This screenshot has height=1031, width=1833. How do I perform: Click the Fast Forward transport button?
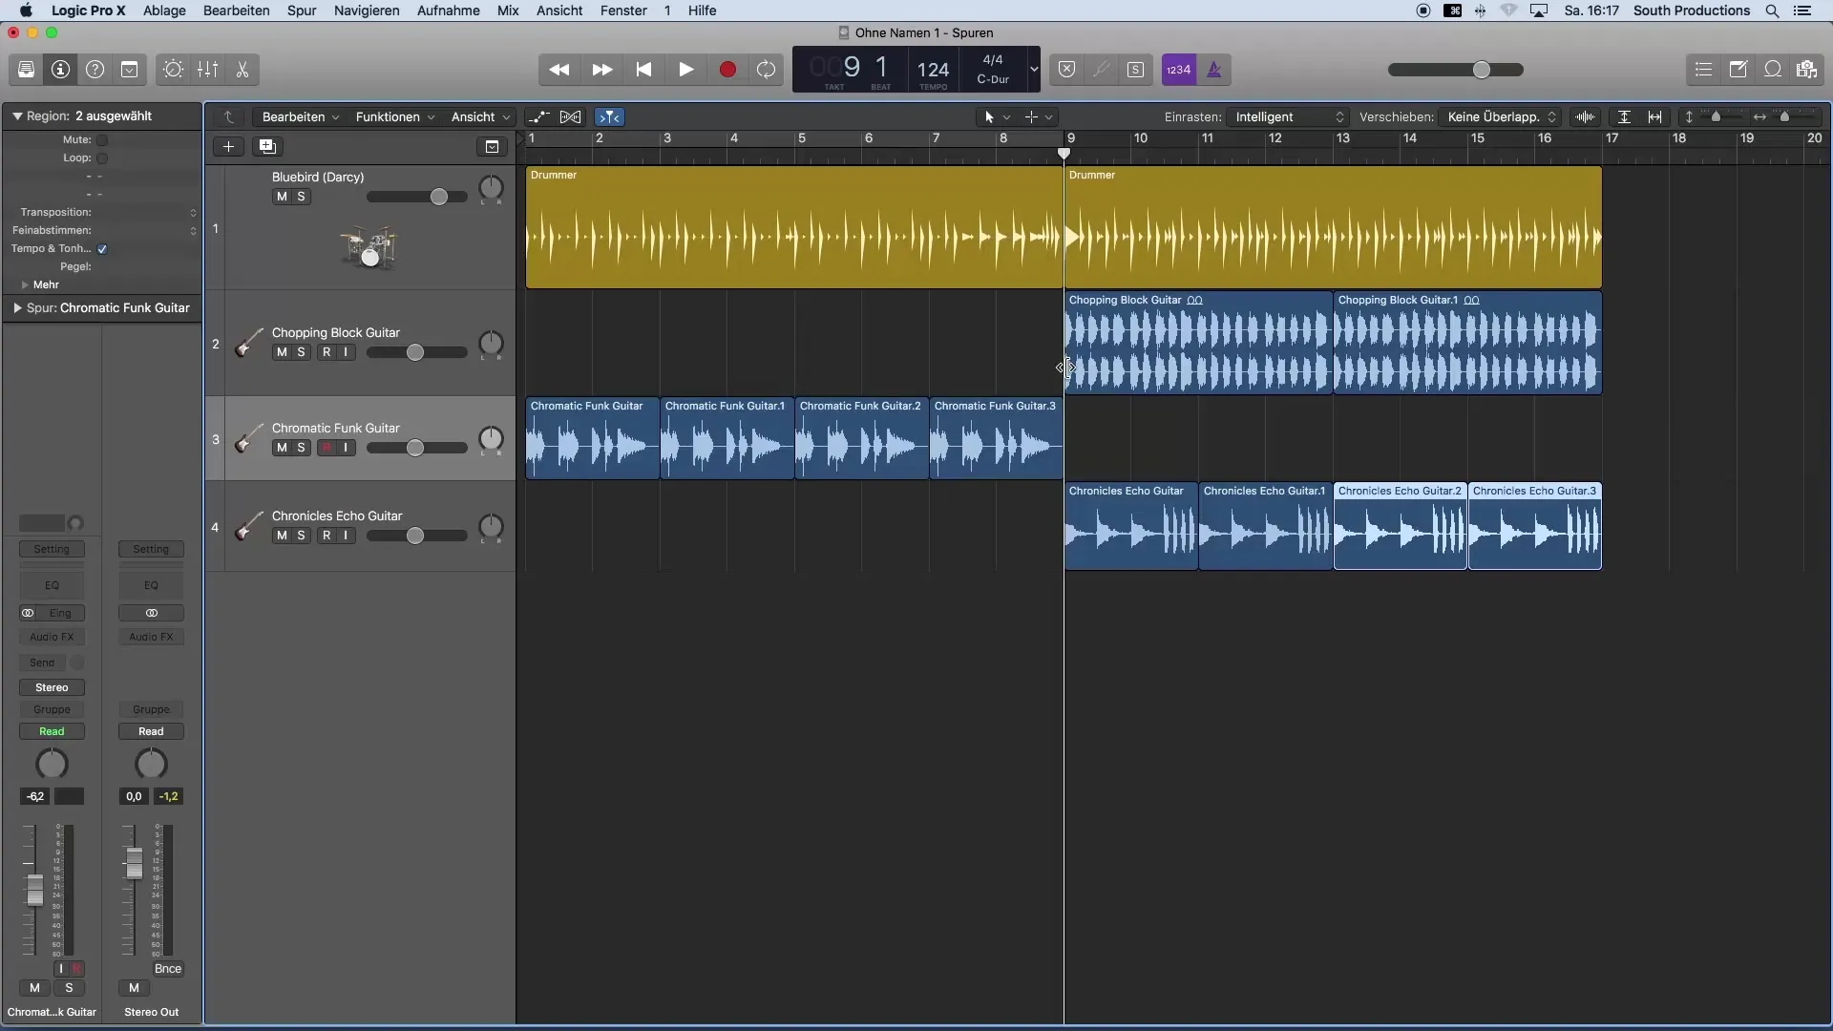point(601,70)
